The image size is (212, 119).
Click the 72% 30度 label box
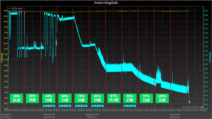[x=81, y=98]
